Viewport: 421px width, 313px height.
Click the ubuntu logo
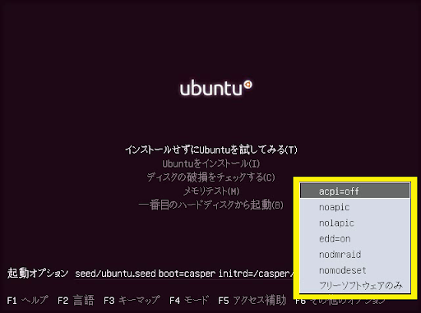click(x=216, y=88)
